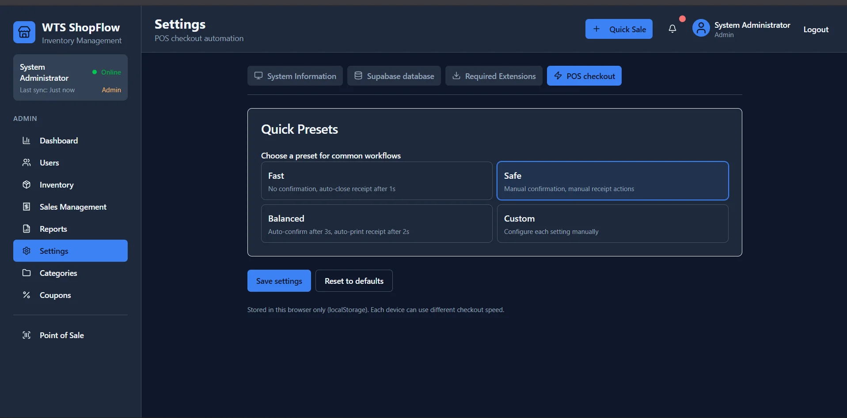Viewport: 847px width, 418px height.
Task: Click 'POS checkout automation' subtitle
Action: [199, 38]
